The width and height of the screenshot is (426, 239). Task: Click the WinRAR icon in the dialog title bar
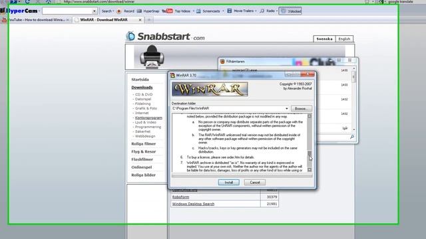coord(172,75)
